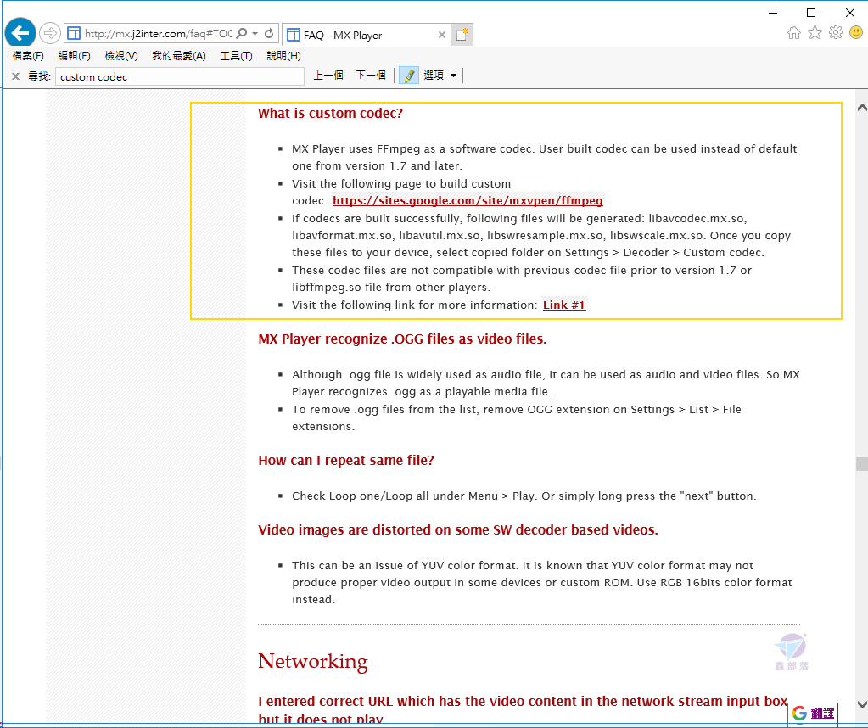Click text This can be an issue of YUV

pos(542,582)
